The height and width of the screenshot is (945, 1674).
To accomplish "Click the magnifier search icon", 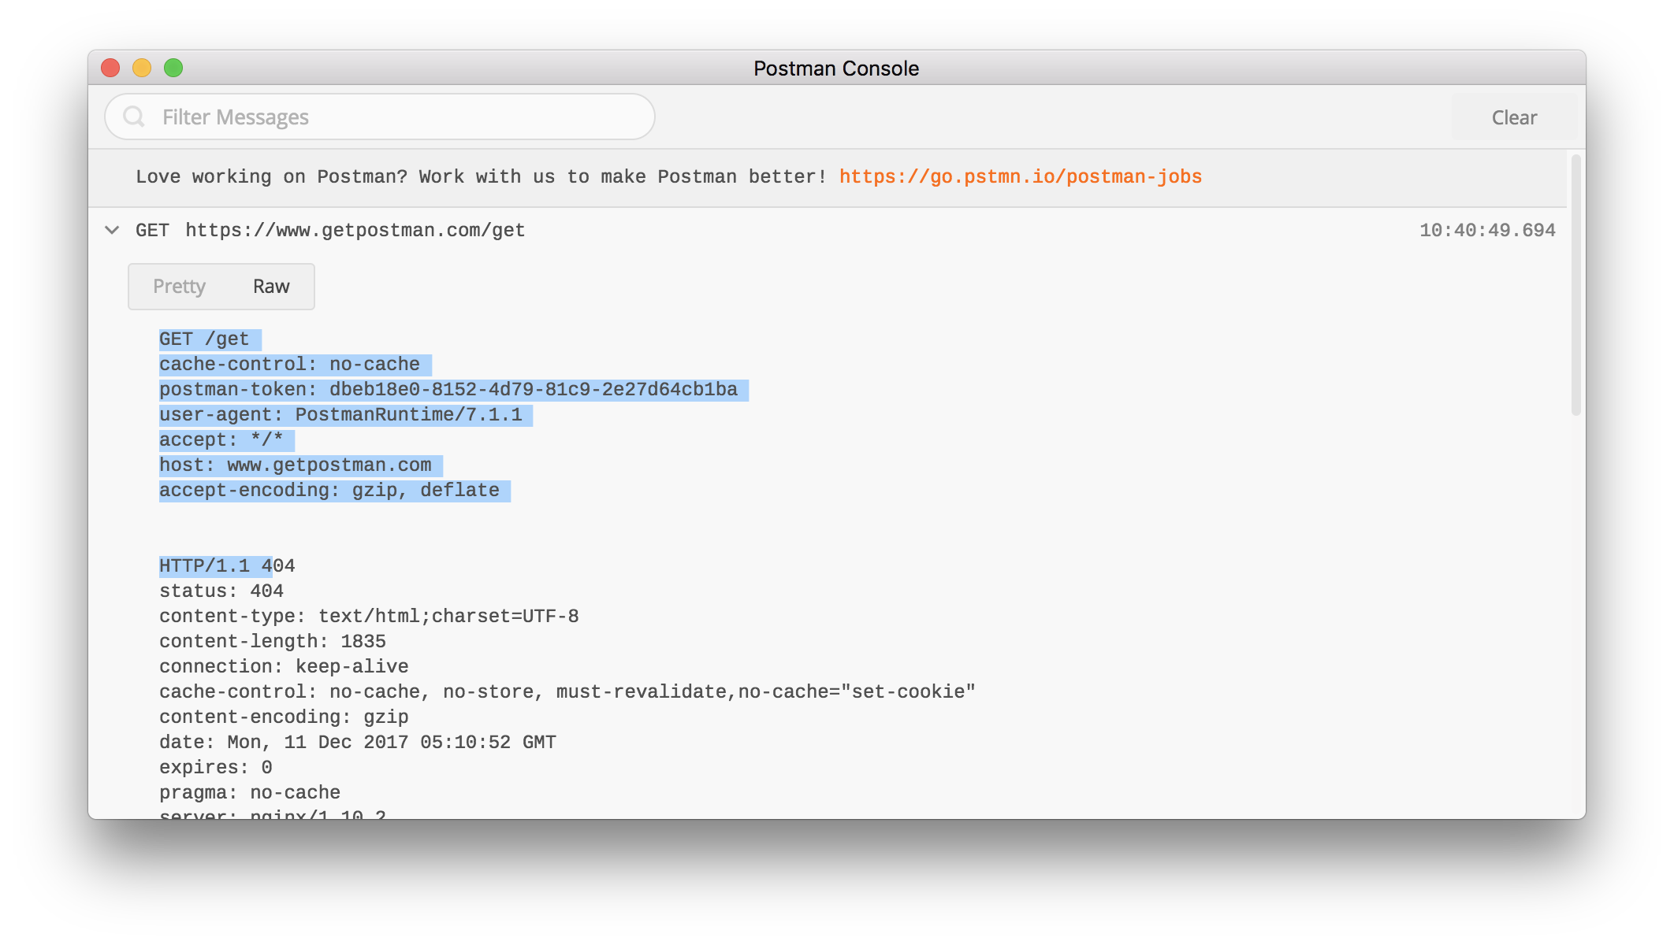I will [134, 117].
